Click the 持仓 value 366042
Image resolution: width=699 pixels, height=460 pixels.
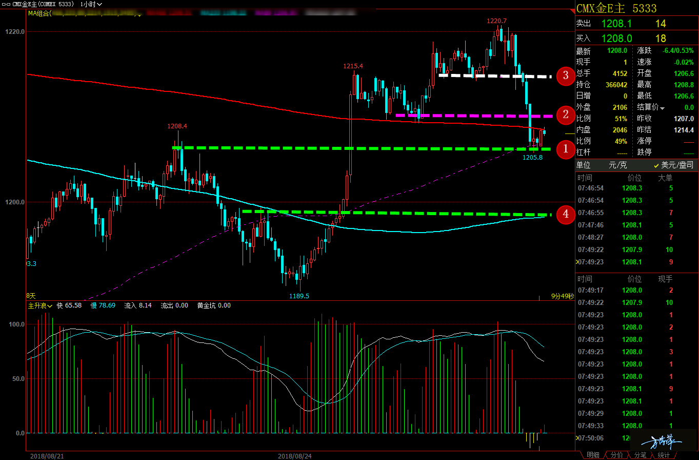[x=616, y=85]
